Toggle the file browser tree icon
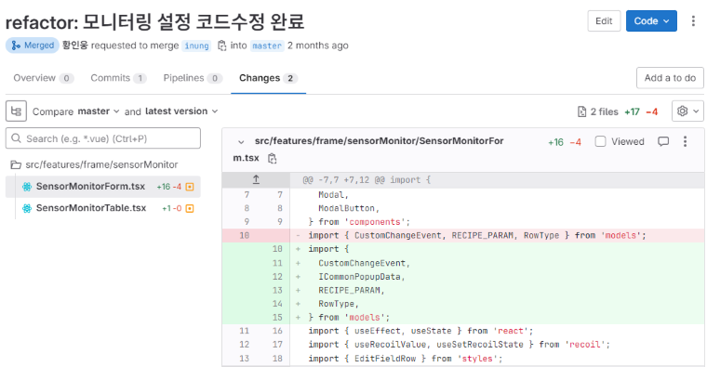Image resolution: width=707 pixels, height=367 pixels. [x=16, y=111]
